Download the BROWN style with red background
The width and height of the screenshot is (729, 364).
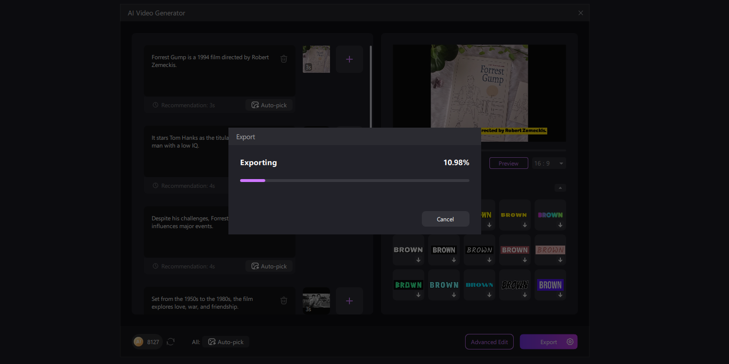click(525, 260)
